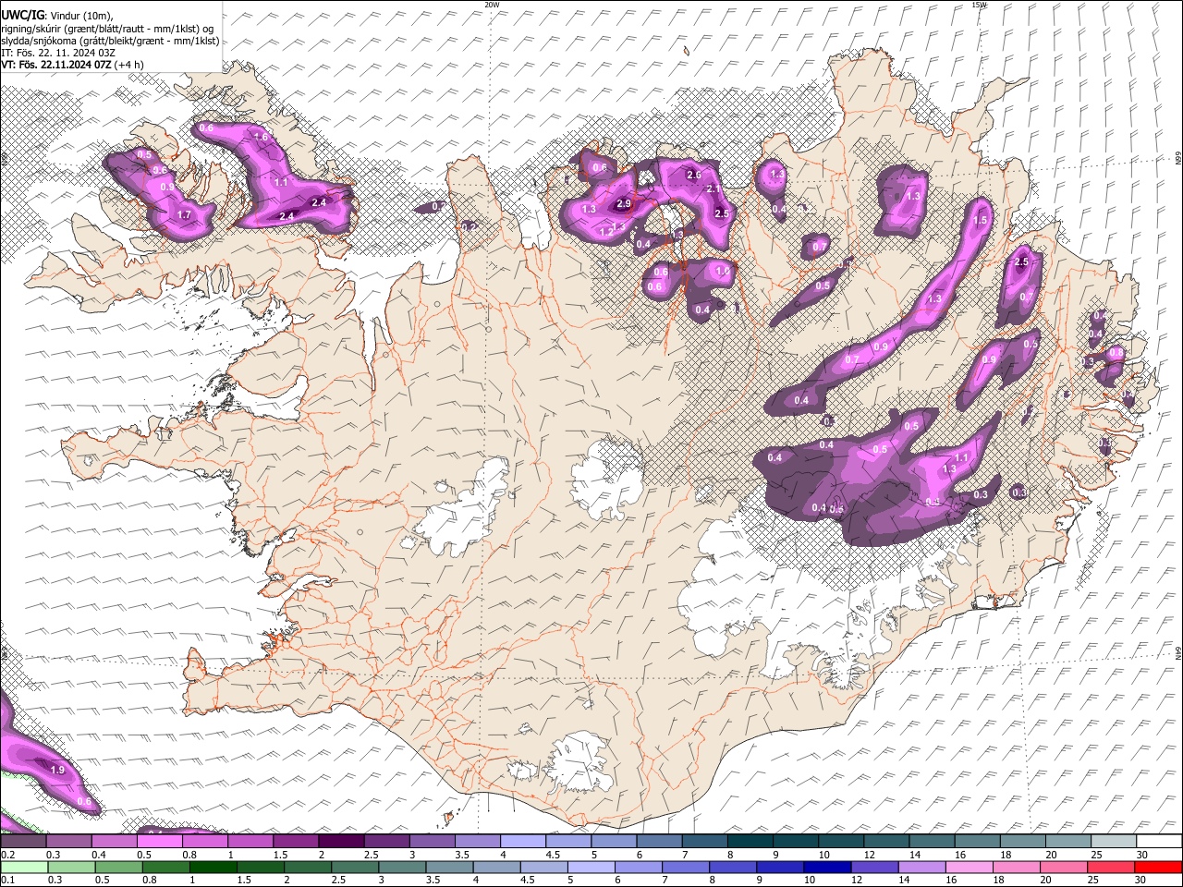Select the snow legend swatch between 2 and 2.5
Screen dimensions: 1183x887
(x=341, y=842)
